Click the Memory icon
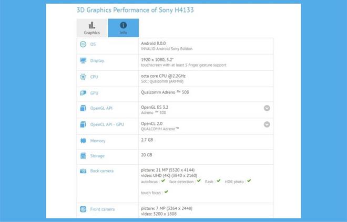Screen dimensions: 347x222 tap(83, 141)
